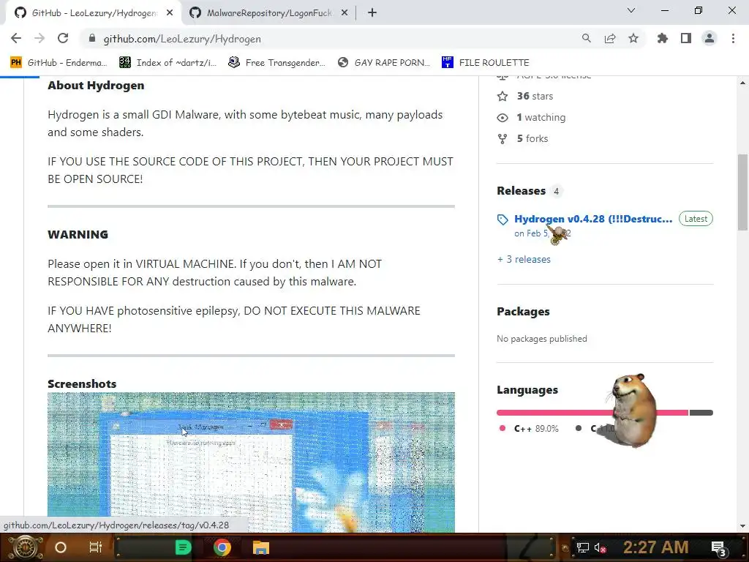749x562 pixels.
Task: Open File Explorer from the taskbar
Action: pos(261,547)
